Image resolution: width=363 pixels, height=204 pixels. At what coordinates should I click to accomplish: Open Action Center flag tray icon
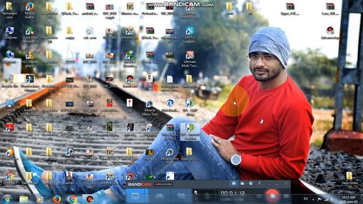pyautogui.click(x=320, y=199)
